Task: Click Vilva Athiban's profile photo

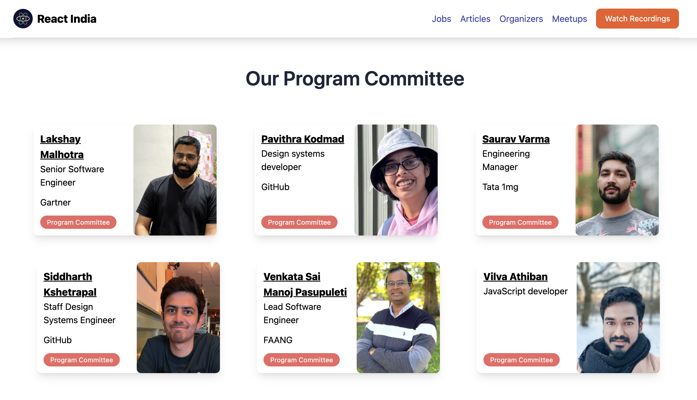Action: (x=618, y=317)
